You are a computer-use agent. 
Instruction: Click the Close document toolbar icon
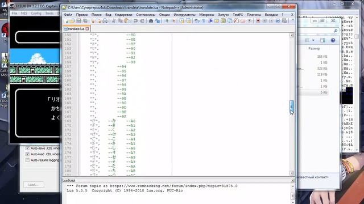click(93, 21)
